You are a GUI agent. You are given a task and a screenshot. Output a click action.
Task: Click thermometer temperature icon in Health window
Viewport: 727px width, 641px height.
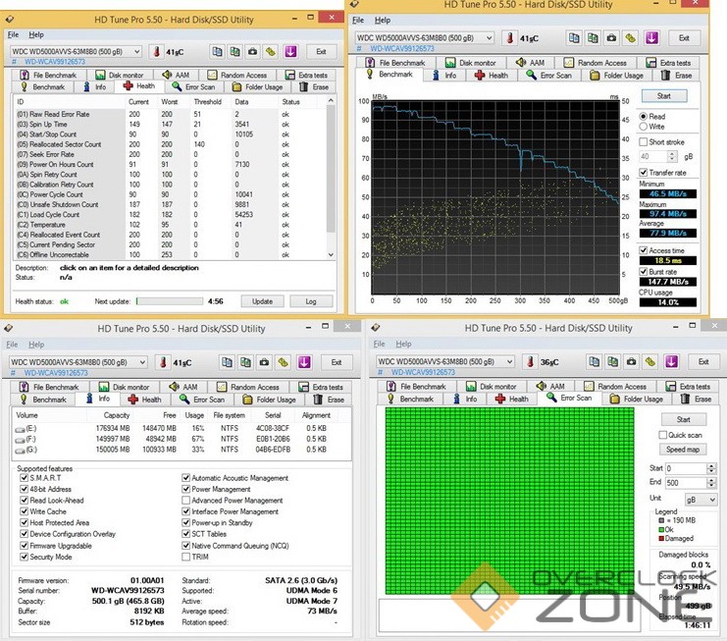[x=156, y=51]
